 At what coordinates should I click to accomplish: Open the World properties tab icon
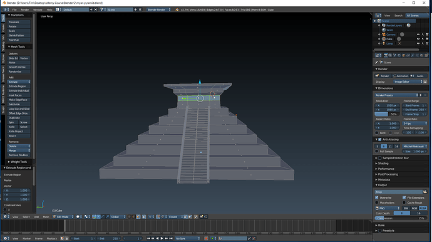[399, 55]
